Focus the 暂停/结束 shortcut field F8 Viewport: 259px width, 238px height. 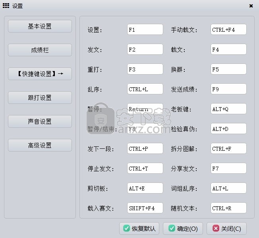pyautogui.click(x=145, y=129)
